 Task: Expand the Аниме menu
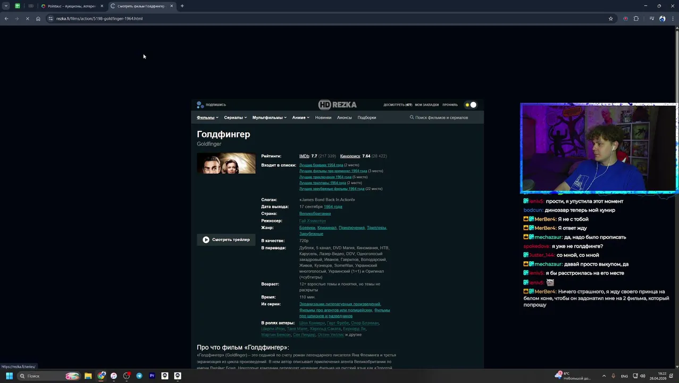[300, 118]
